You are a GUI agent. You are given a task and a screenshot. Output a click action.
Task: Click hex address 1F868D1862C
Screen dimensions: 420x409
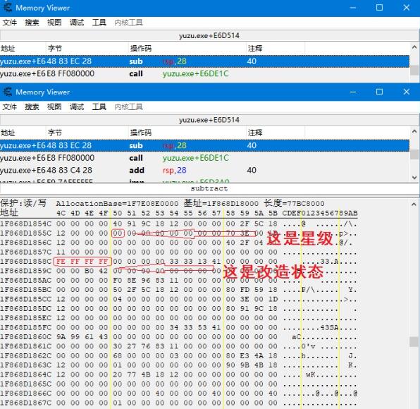[25, 355]
